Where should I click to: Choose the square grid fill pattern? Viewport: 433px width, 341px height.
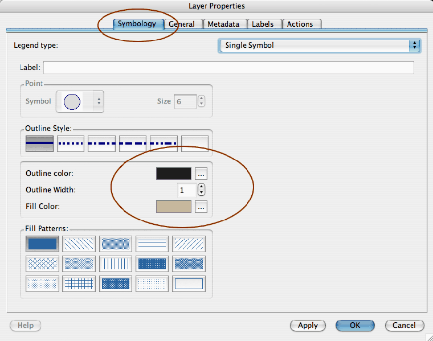(79, 284)
